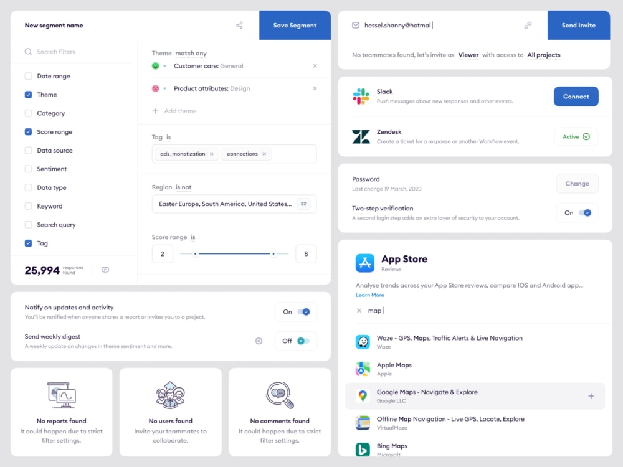This screenshot has width=623, height=467.
Task: Click the No users found illustration
Action: point(171,395)
